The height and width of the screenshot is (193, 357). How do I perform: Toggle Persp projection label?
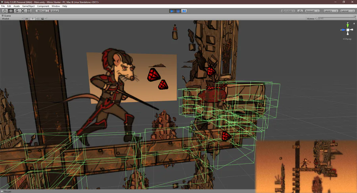click(x=347, y=39)
